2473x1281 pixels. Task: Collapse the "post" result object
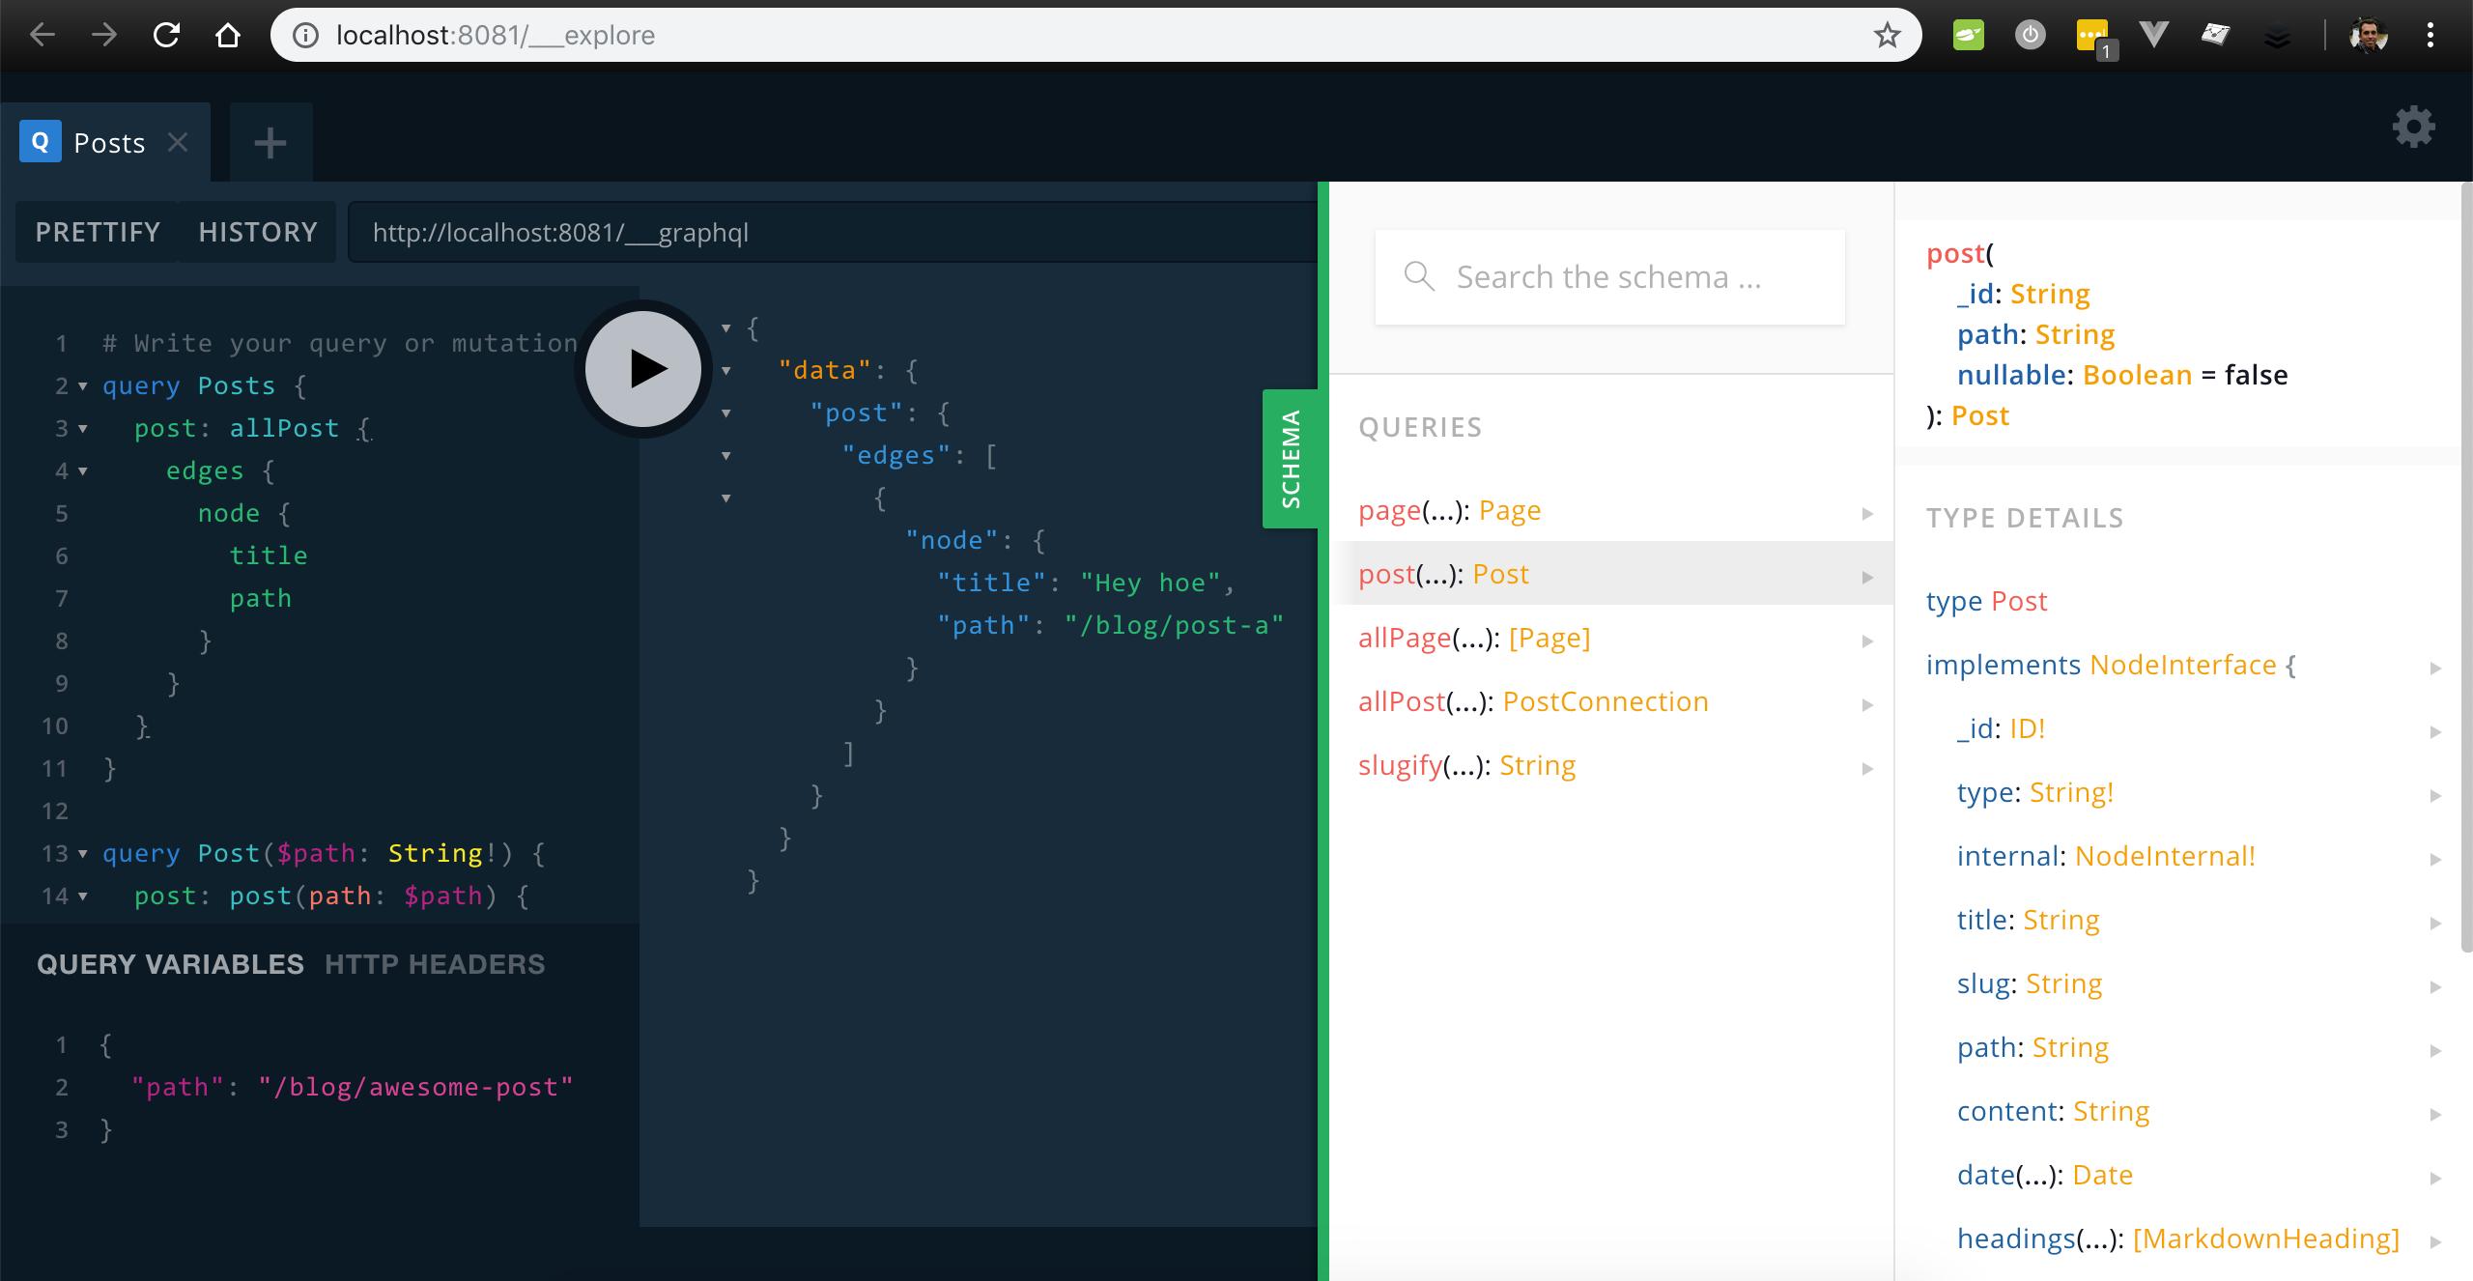point(726,413)
